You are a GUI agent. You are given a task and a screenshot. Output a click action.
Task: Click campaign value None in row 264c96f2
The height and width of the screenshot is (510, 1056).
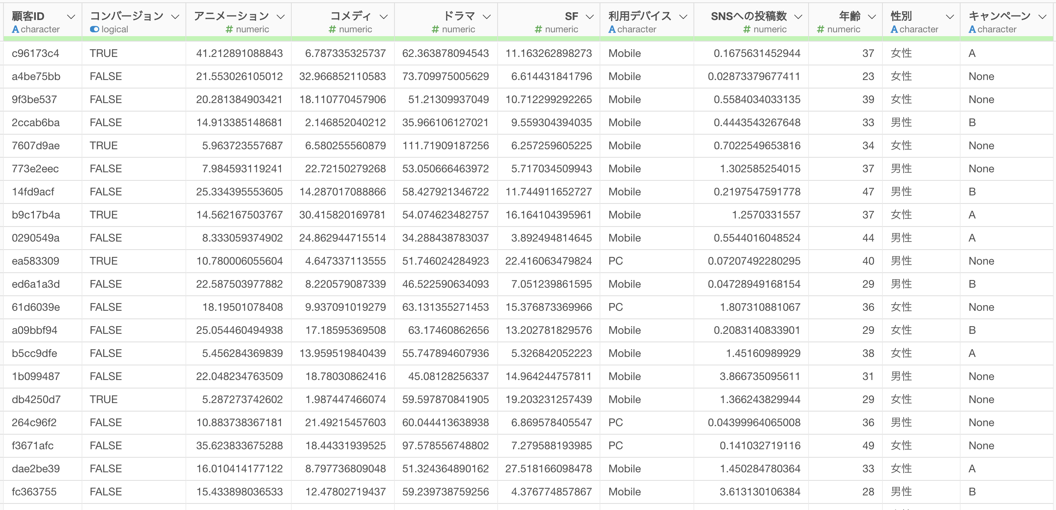[981, 423]
